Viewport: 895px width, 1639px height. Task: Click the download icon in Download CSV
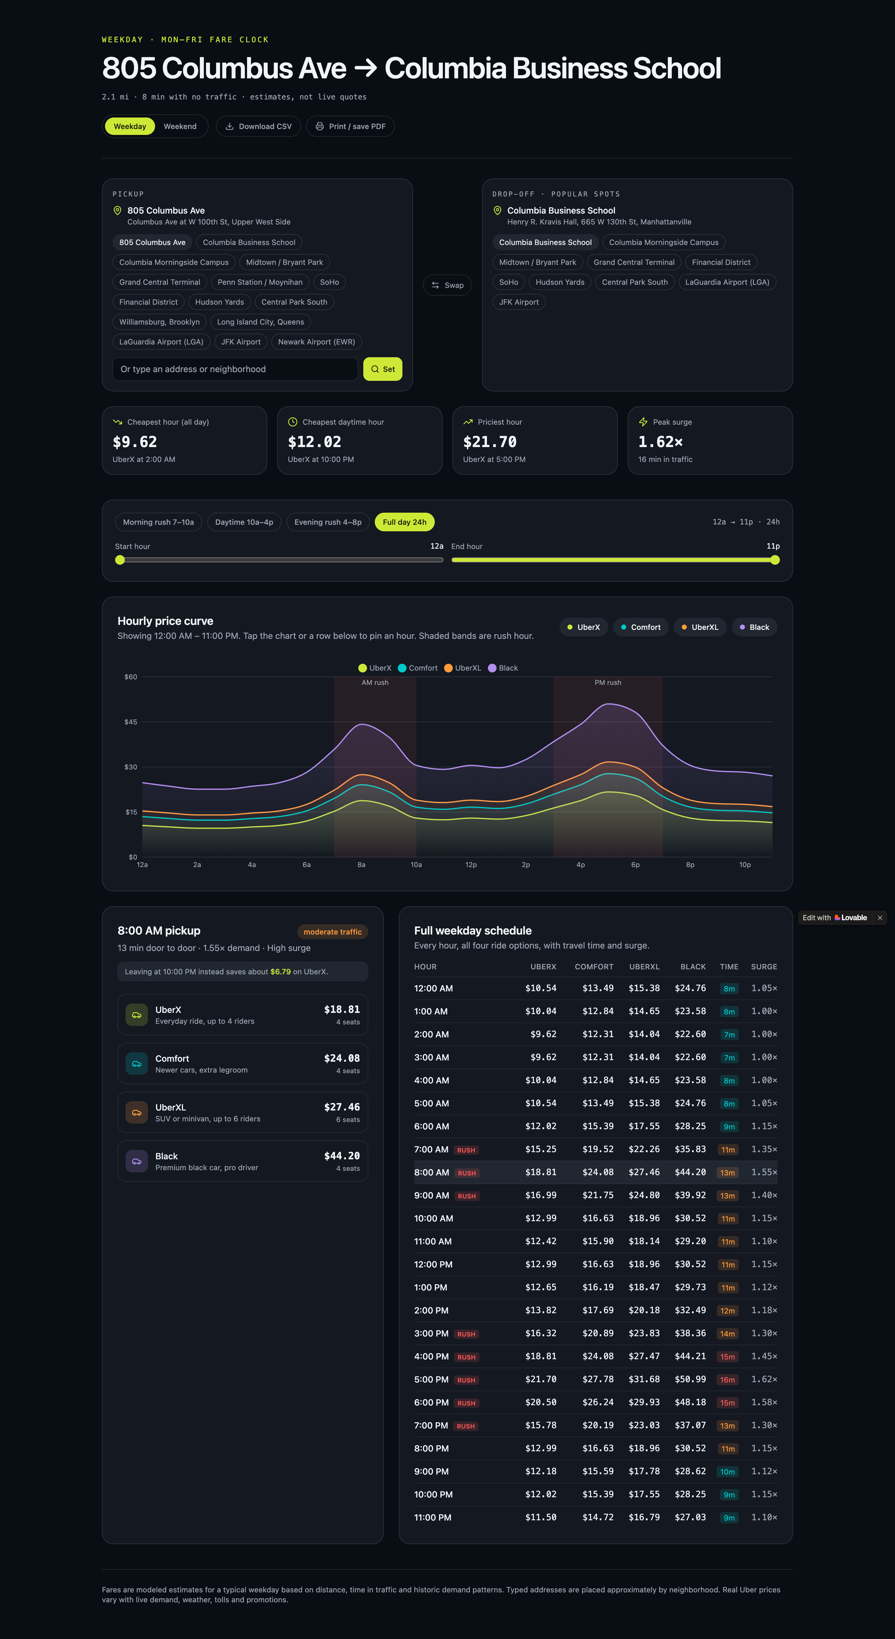[230, 126]
